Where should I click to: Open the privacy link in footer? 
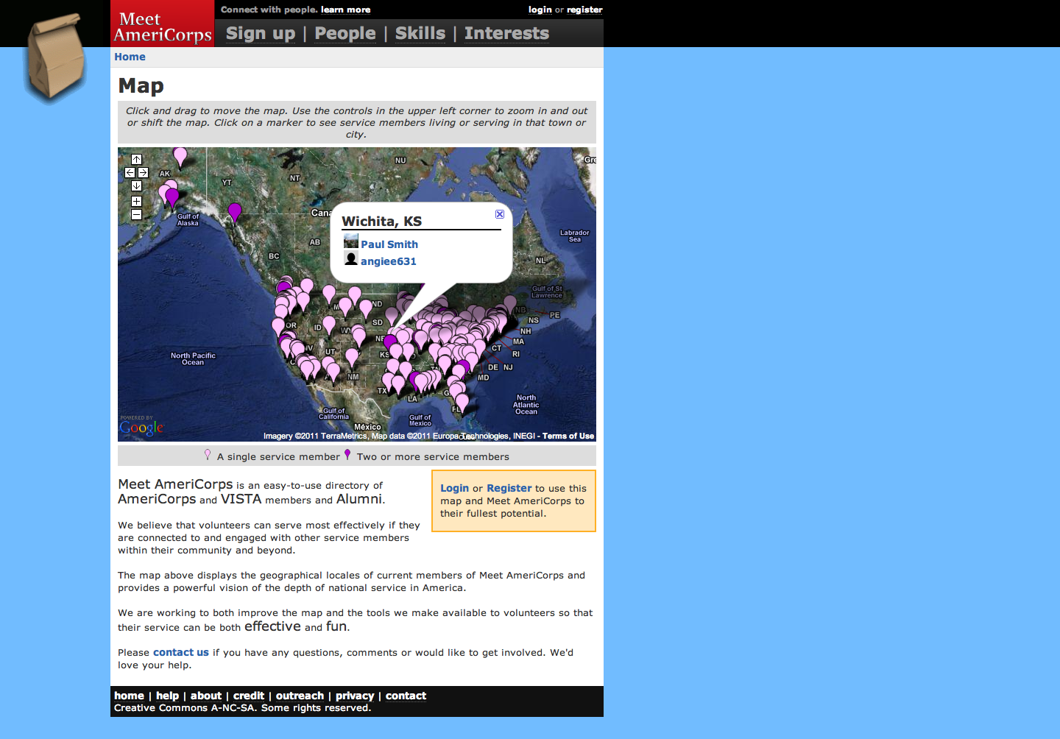[x=355, y=696]
